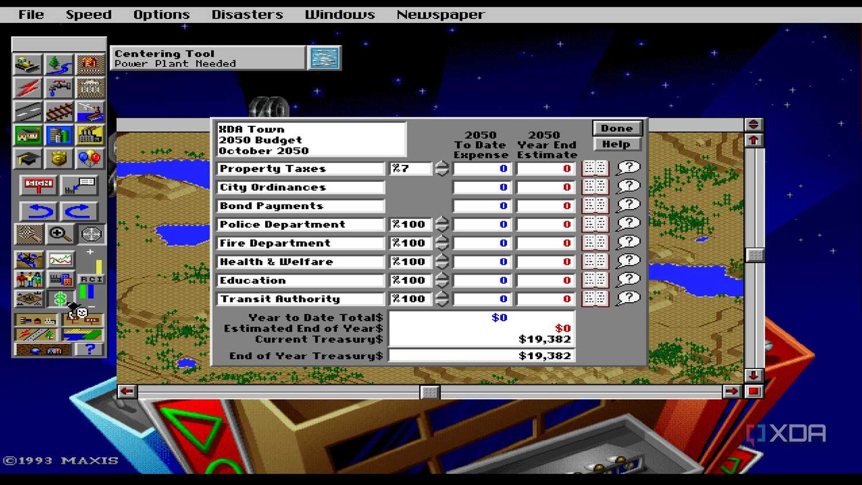Select the Recreation balloons tool

pyautogui.click(x=90, y=159)
